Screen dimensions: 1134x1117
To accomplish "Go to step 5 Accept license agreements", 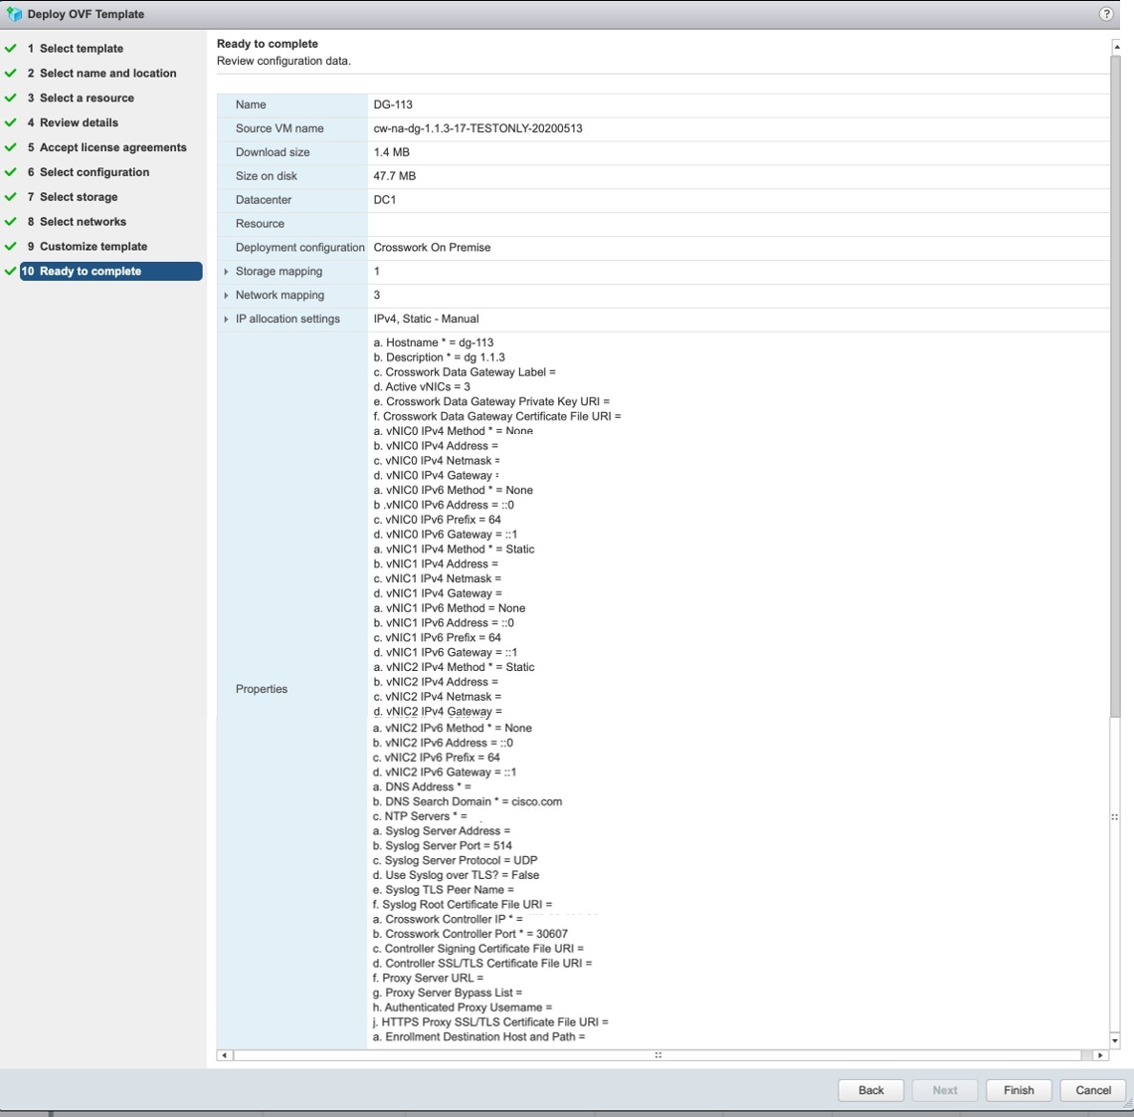I will coord(107,147).
